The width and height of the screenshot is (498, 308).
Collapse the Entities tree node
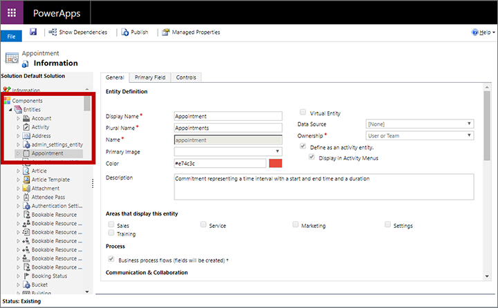click(10, 110)
